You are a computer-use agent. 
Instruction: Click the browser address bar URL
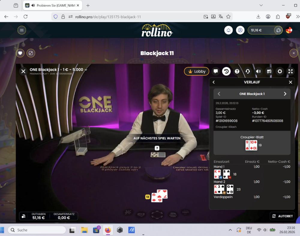click(x=108, y=17)
